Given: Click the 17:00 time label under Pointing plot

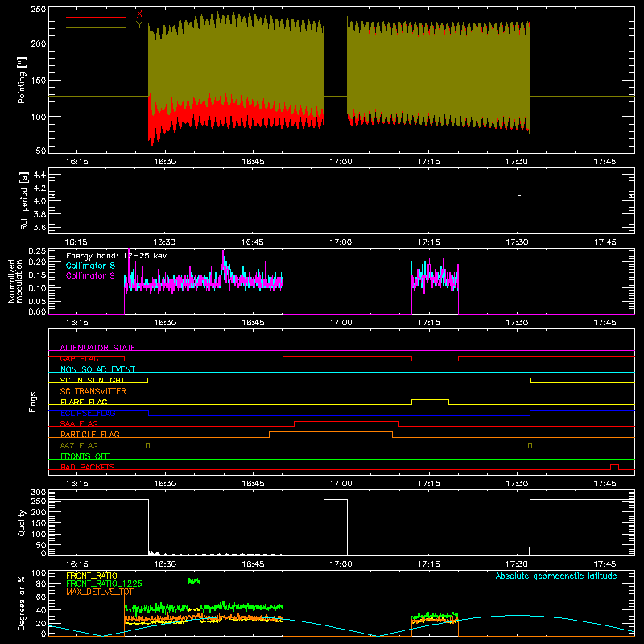Looking at the screenshot, I should 341,162.
